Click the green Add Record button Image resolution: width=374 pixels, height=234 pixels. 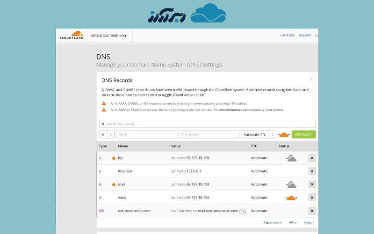click(x=303, y=134)
